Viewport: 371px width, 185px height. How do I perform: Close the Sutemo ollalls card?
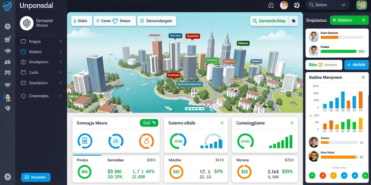[x=222, y=123]
